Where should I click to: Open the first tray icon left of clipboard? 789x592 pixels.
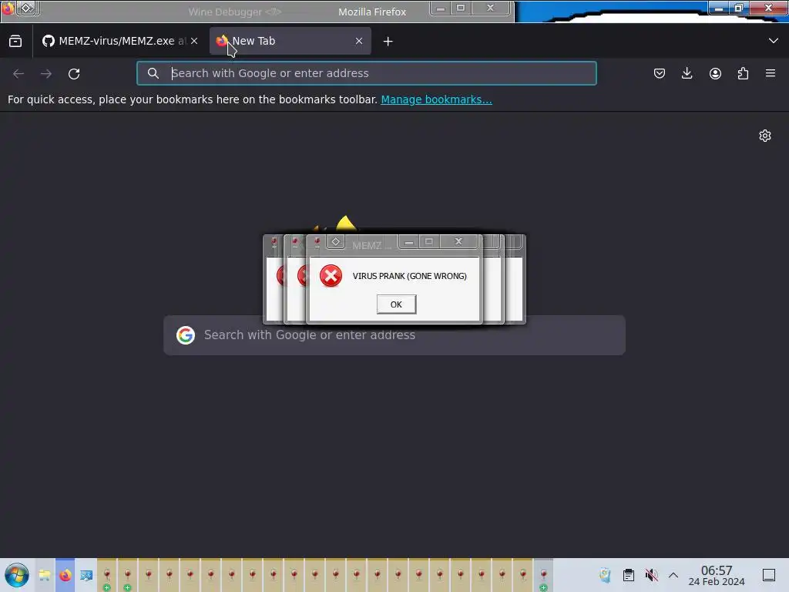[606, 575]
